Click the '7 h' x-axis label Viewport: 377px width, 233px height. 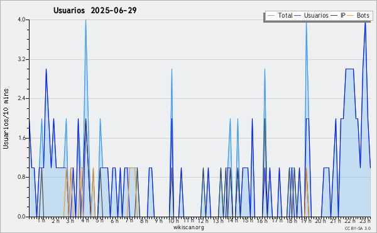click(x=129, y=220)
